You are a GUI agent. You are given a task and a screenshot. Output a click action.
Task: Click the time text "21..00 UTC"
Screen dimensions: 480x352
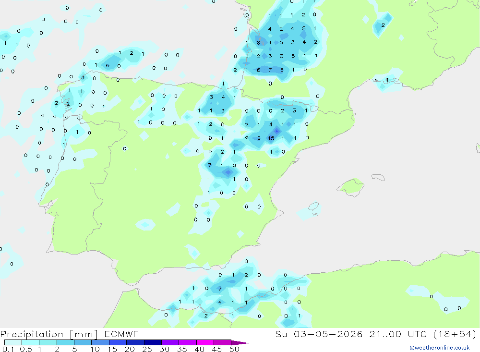(x=398, y=334)
